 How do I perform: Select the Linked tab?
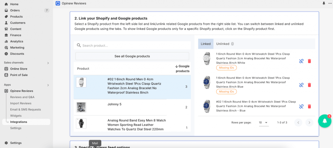point(206,44)
